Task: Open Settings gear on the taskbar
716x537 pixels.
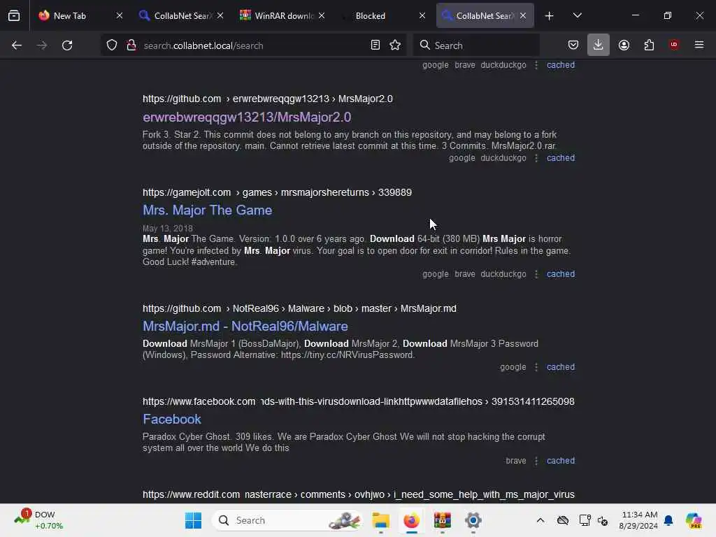Action: [473, 520]
